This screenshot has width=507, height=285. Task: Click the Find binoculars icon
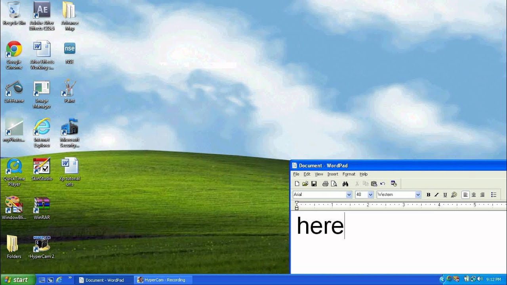(345, 184)
